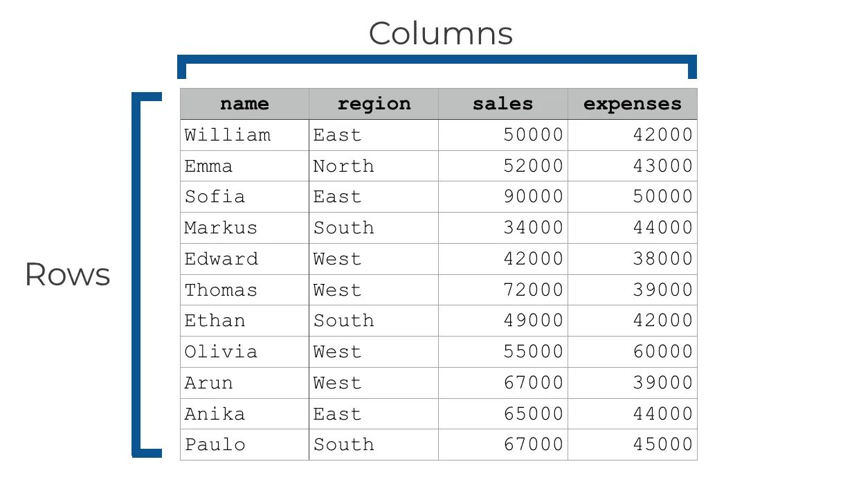Click the region column header
The height and width of the screenshot is (482, 861).
pyautogui.click(x=374, y=104)
